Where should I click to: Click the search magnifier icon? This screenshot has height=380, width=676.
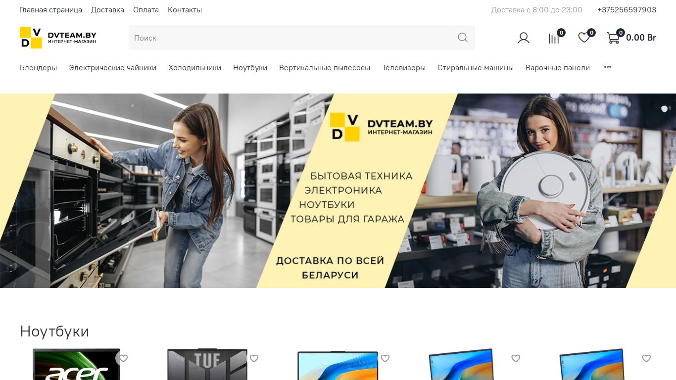click(x=463, y=38)
